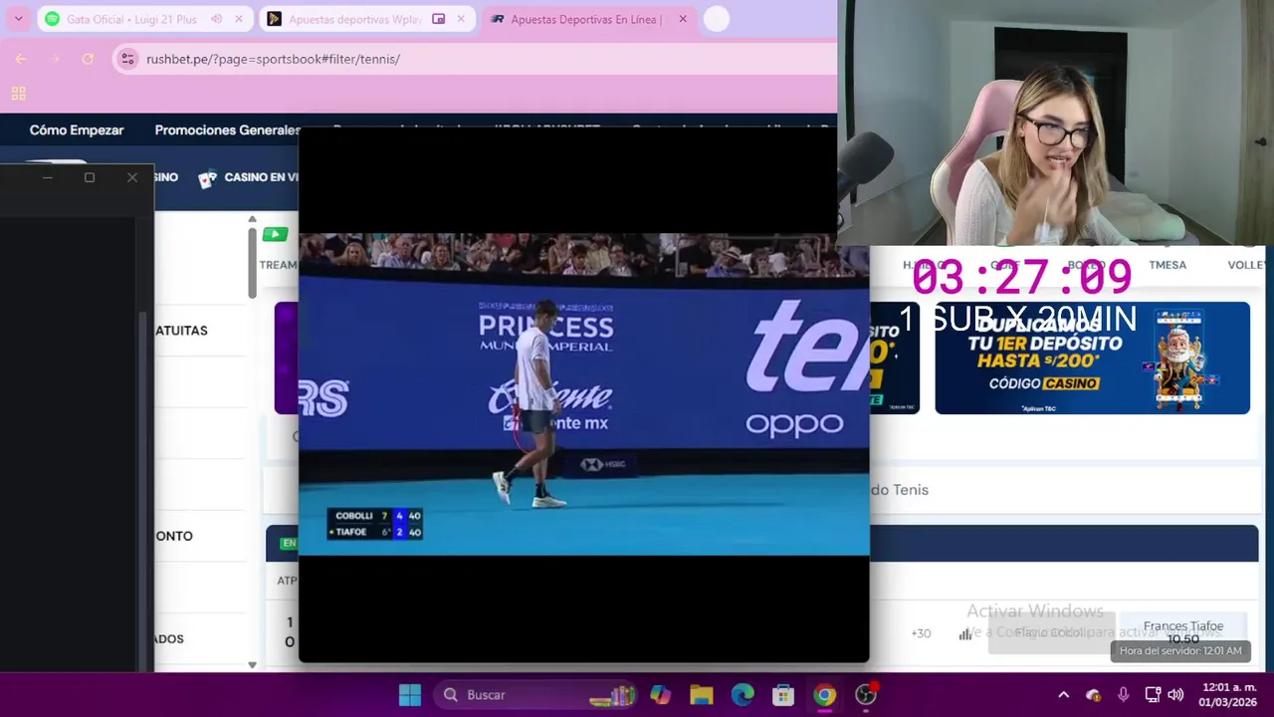Open the Chrome tab search dropdown arrow
The image size is (1274, 717).
coord(18,19)
